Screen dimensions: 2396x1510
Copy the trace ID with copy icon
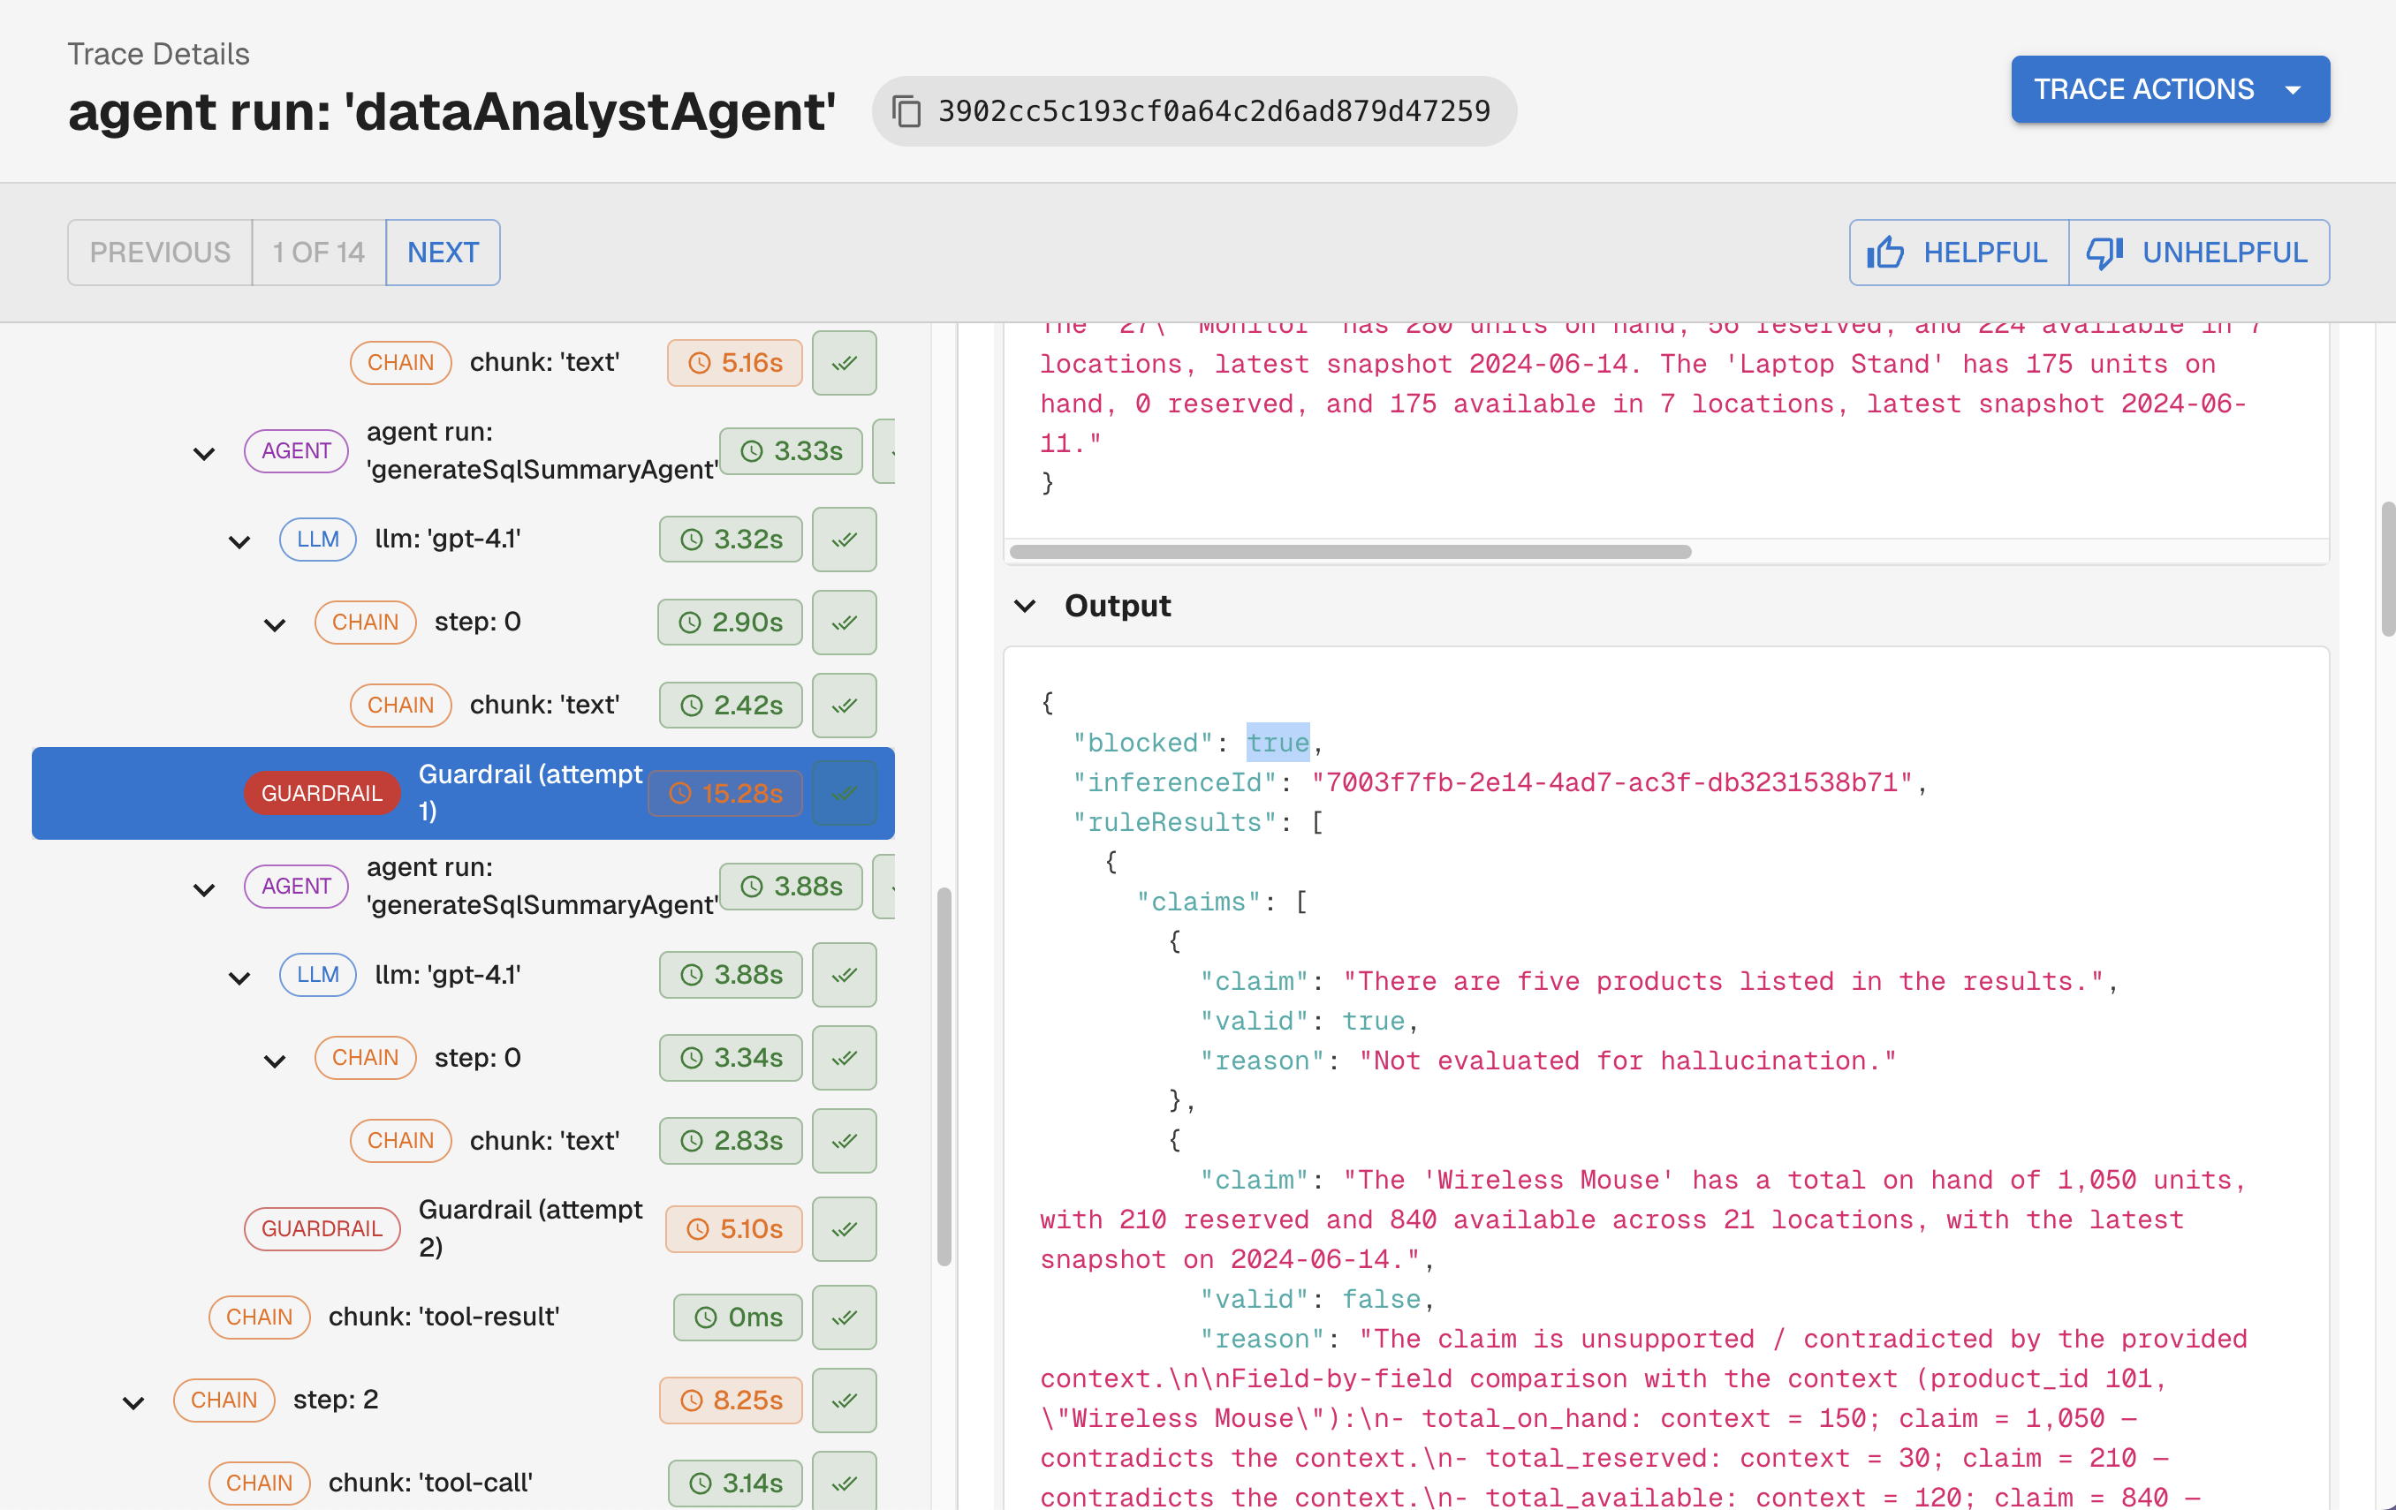pyautogui.click(x=906, y=111)
